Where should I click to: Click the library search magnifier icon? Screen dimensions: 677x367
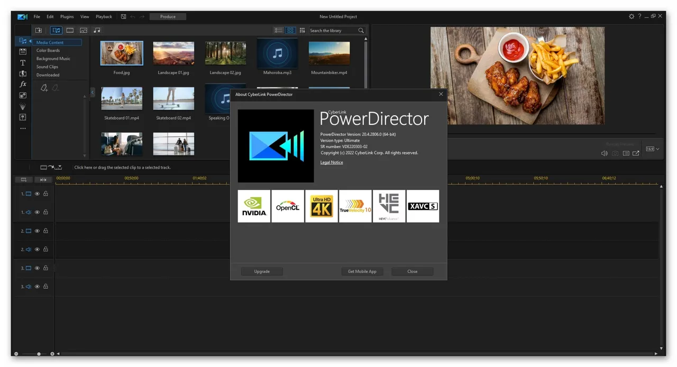pyautogui.click(x=361, y=31)
